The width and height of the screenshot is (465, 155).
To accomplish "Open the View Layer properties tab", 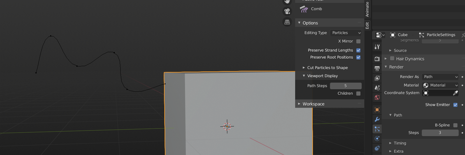I will pyautogui.click(x=377, y=78).
